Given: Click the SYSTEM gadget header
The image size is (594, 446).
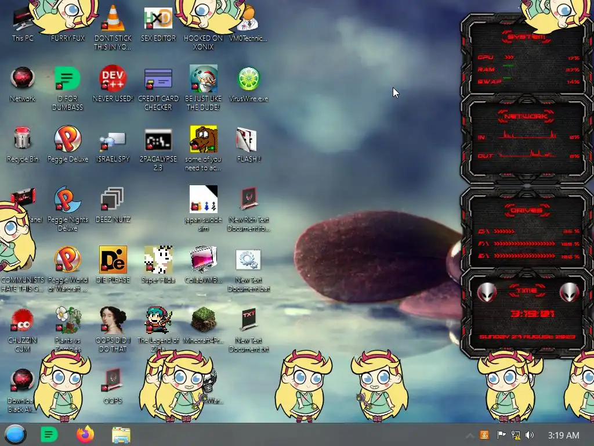Looking at the screenshot, I should click(x=526, y=37).
